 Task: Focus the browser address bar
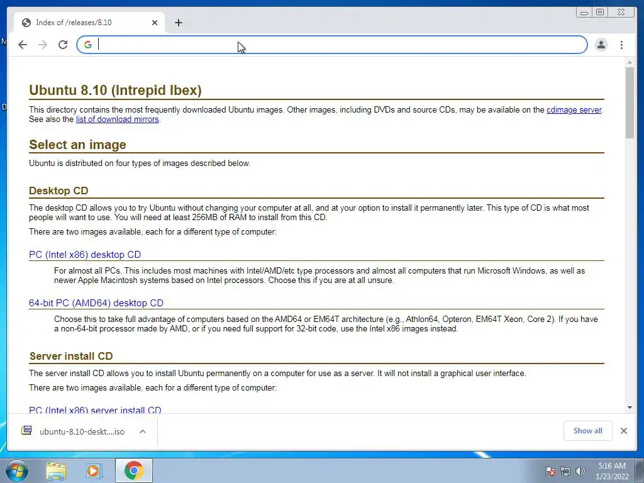coord(332,45)
